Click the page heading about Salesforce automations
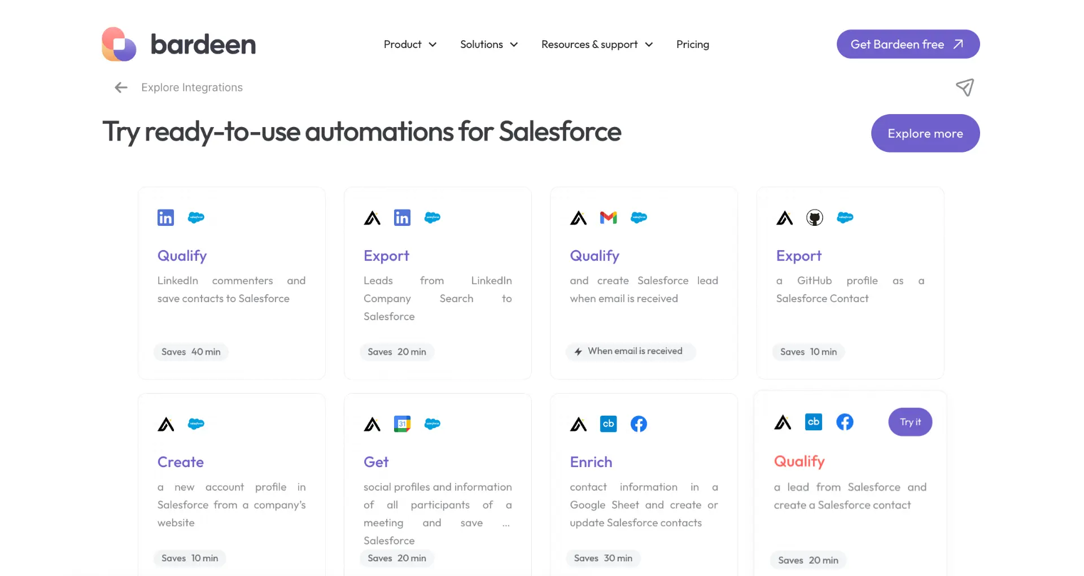 (x=361, y=132)
